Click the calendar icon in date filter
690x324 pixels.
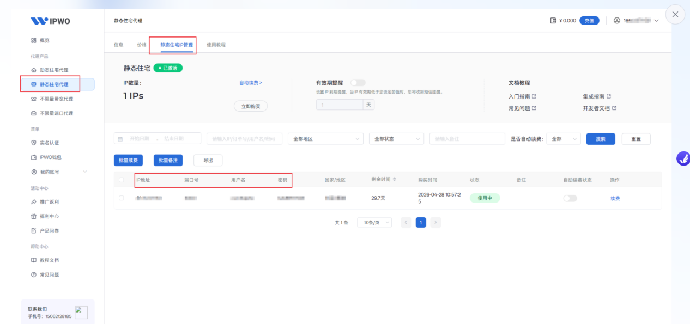coord(122,139)
